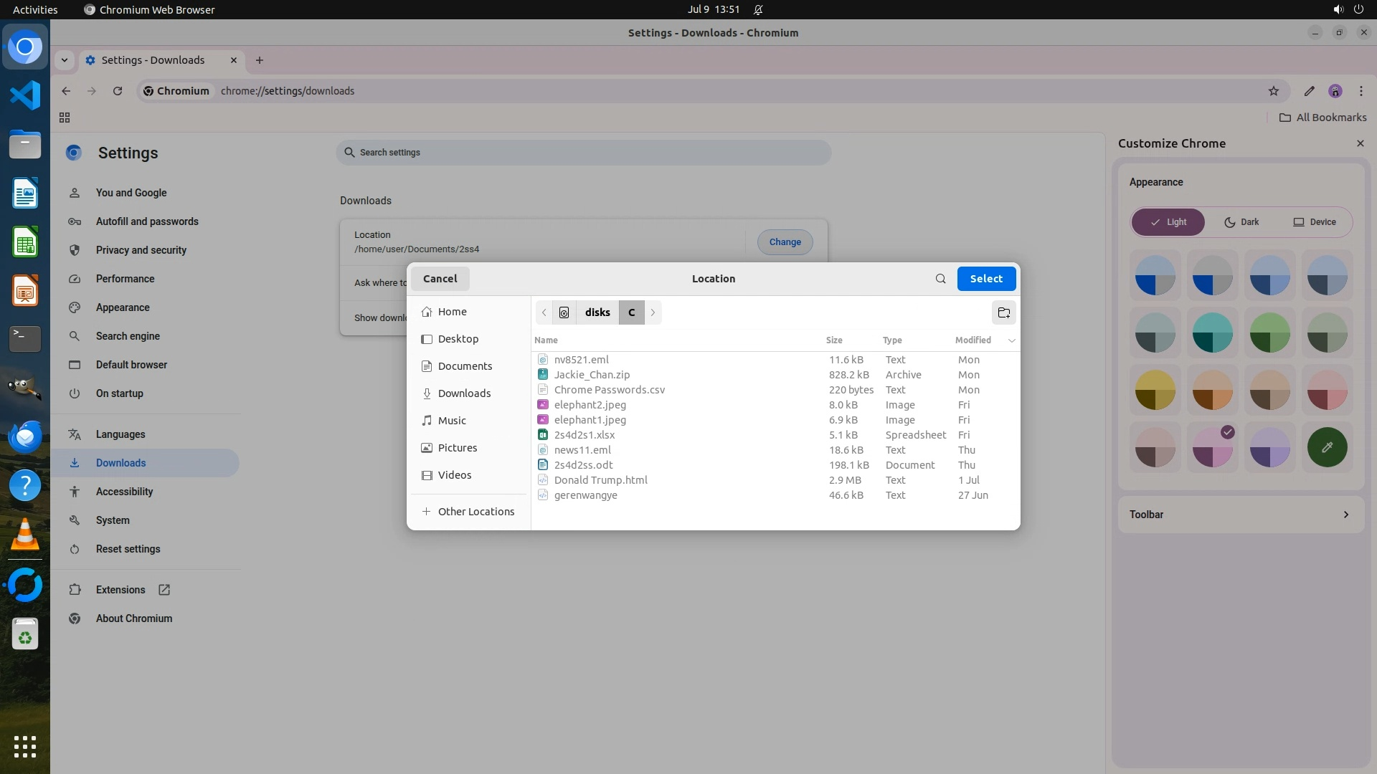Screen dimensions: 1377x774
Task: Go to Accessibility settings section
Action: (x=124, y=492)
